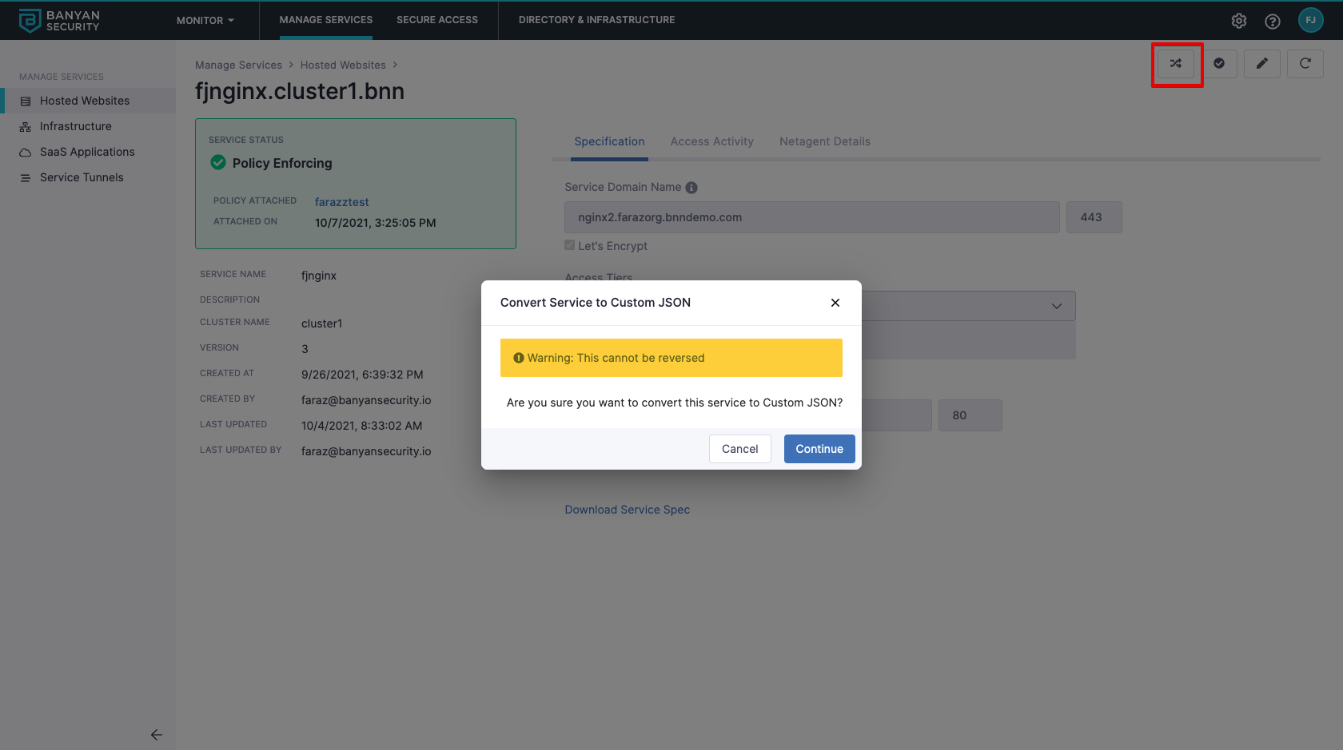Viewport: 1343px width, 750px height.
Task: Click the convert to Custom JSON shuffle icon
Action: click(x=1176, y=64)
